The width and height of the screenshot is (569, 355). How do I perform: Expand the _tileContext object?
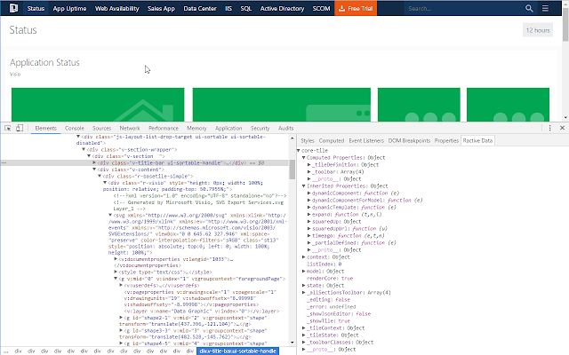click(x=304, y=327)
